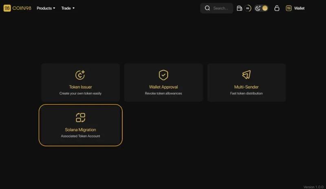Click the Version 1.0.0 label
326x189 pixels.
(x=313, y=187)
